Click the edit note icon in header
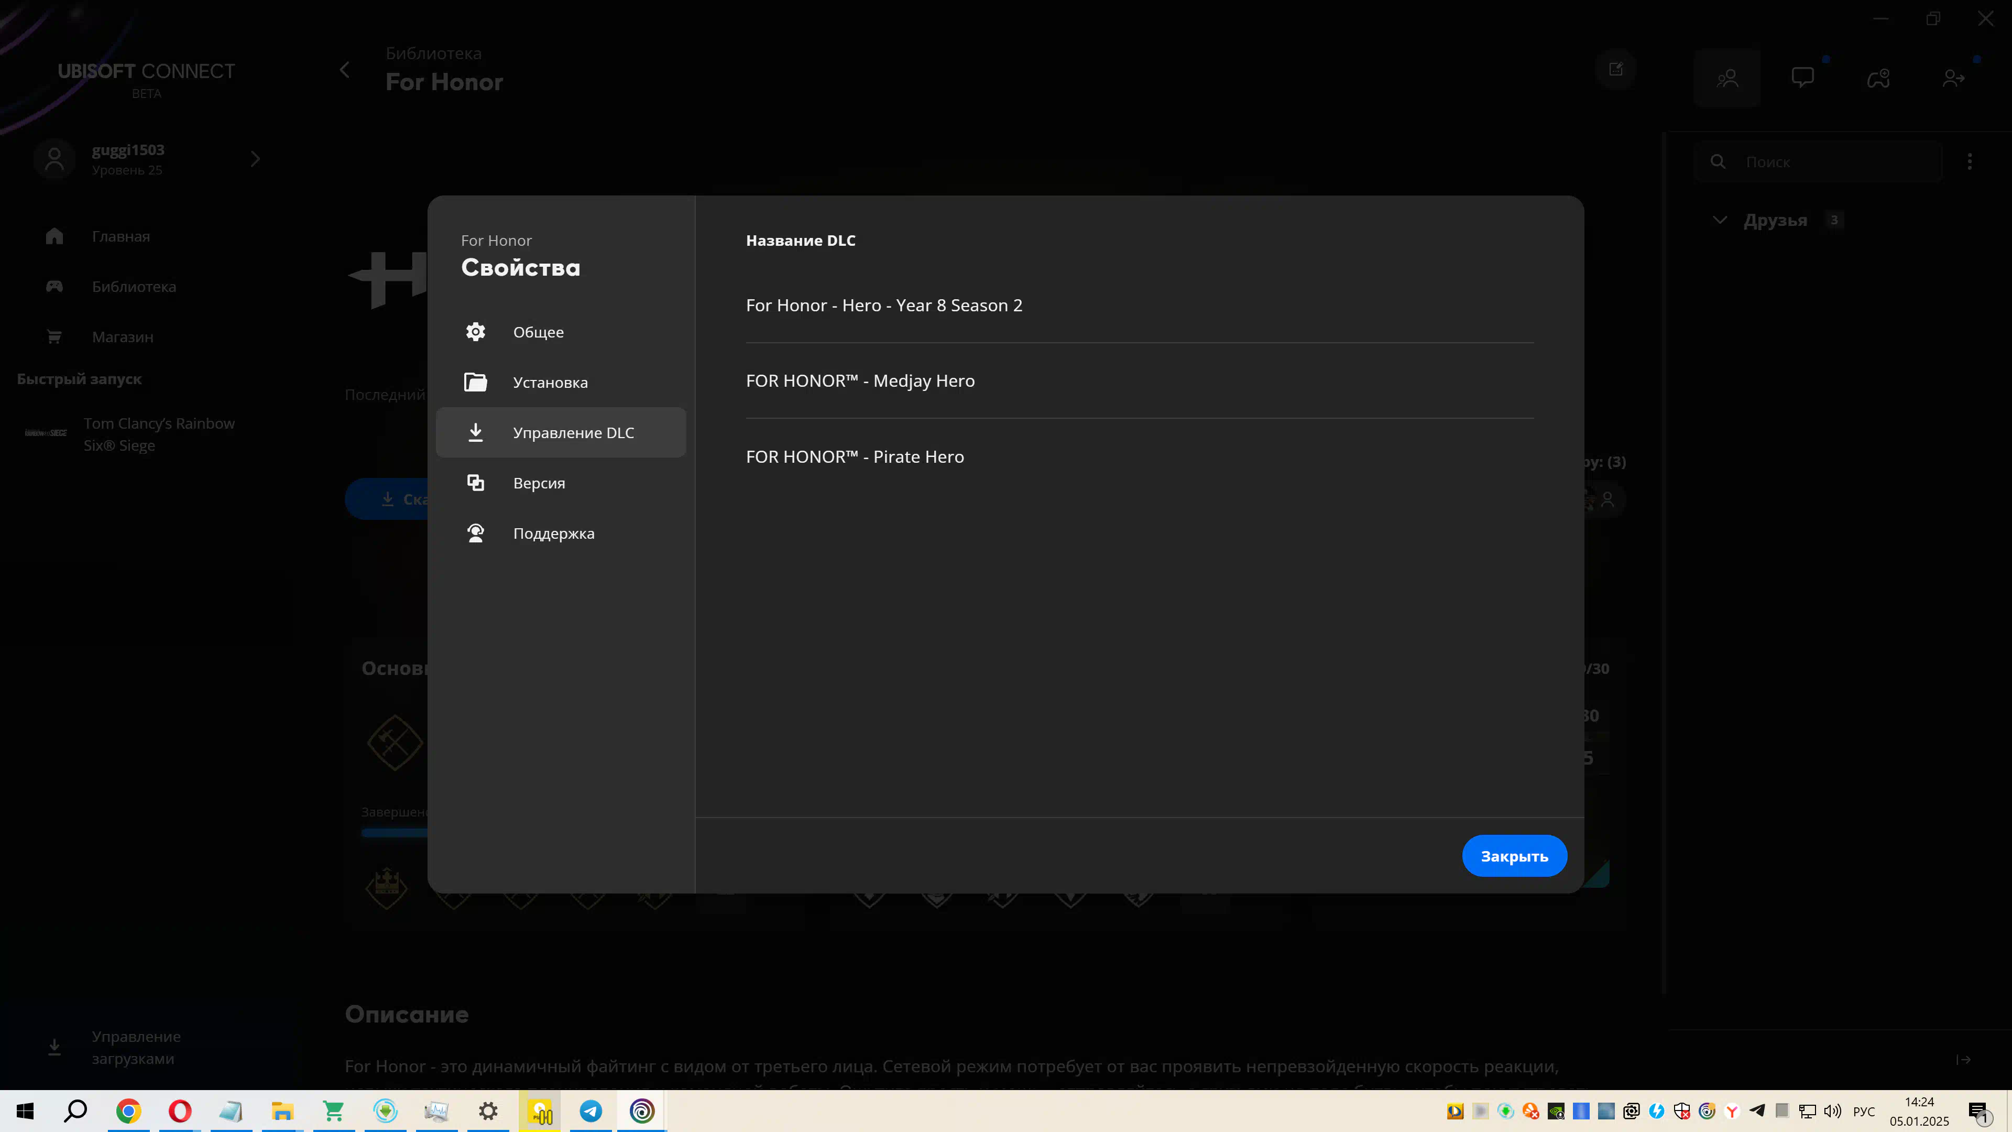This screenshot has height=1132, width=2012. coord(1616,70)
